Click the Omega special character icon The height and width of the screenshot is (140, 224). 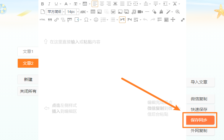coord(86,20)
